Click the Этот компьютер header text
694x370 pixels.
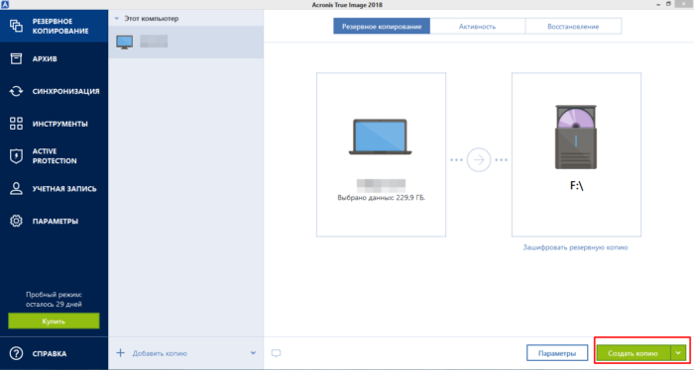pos(152,19)
